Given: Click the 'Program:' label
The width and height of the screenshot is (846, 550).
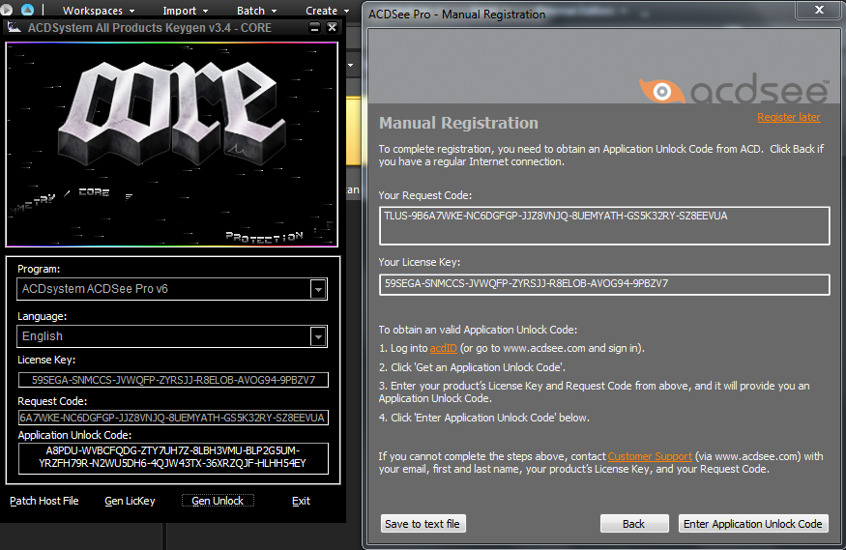Looking at the screenshot, I should pyautogui.click(x=39, y=269).
